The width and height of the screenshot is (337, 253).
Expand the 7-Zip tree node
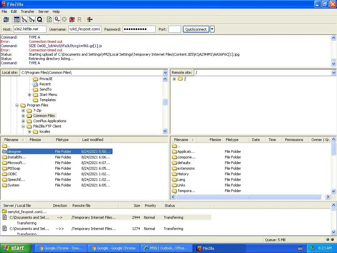coord(23,111)
